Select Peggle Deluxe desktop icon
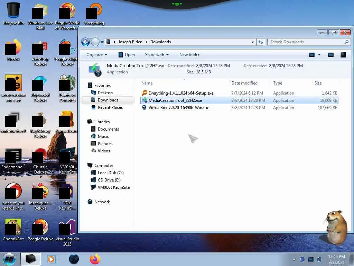354x266 pixels. tap(40, 230)
